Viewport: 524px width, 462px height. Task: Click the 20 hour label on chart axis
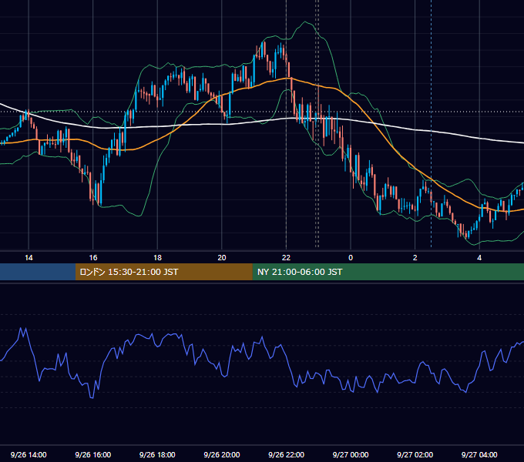click(222, 258)
